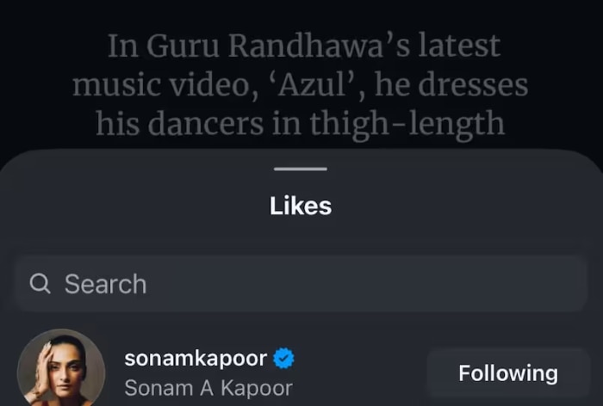
Task: Focus the Search field in Likes
Action: click(x=301, y=284)
